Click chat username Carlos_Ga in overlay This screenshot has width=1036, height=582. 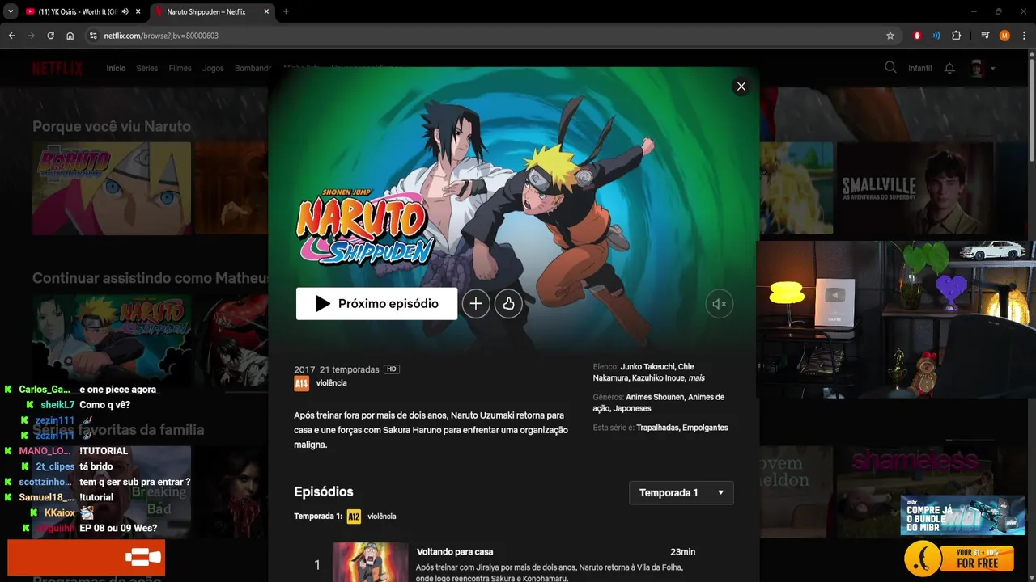pos(46,390)
